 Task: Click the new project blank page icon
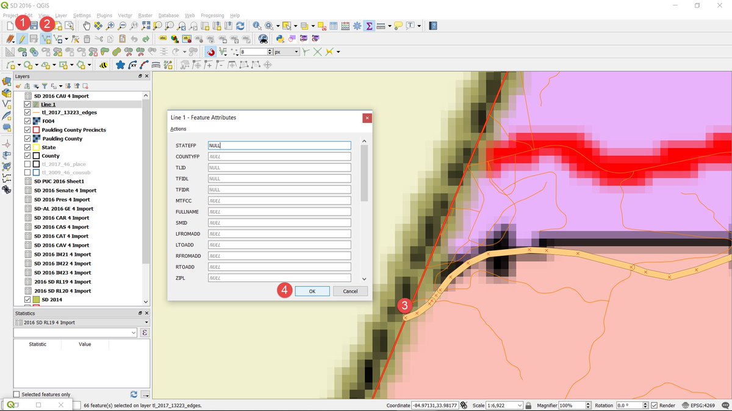point(10,26)
